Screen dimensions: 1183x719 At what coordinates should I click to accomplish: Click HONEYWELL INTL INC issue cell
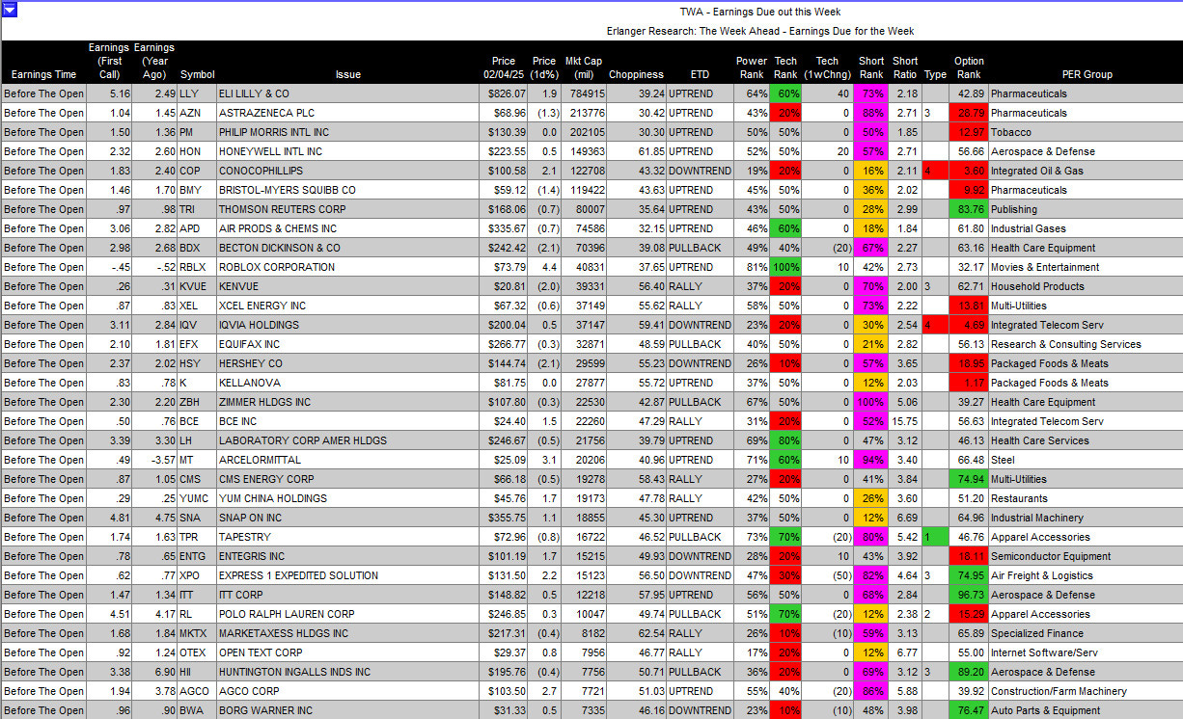click(x=347, y=151)
